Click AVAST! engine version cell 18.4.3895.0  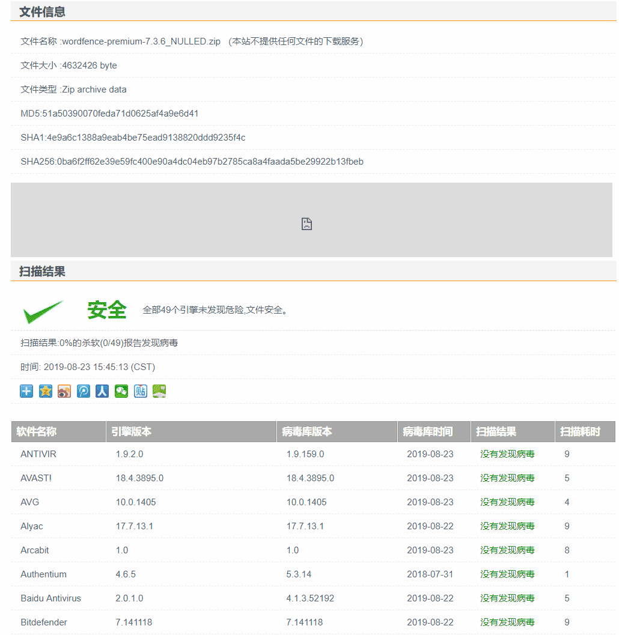click(140, 478)
